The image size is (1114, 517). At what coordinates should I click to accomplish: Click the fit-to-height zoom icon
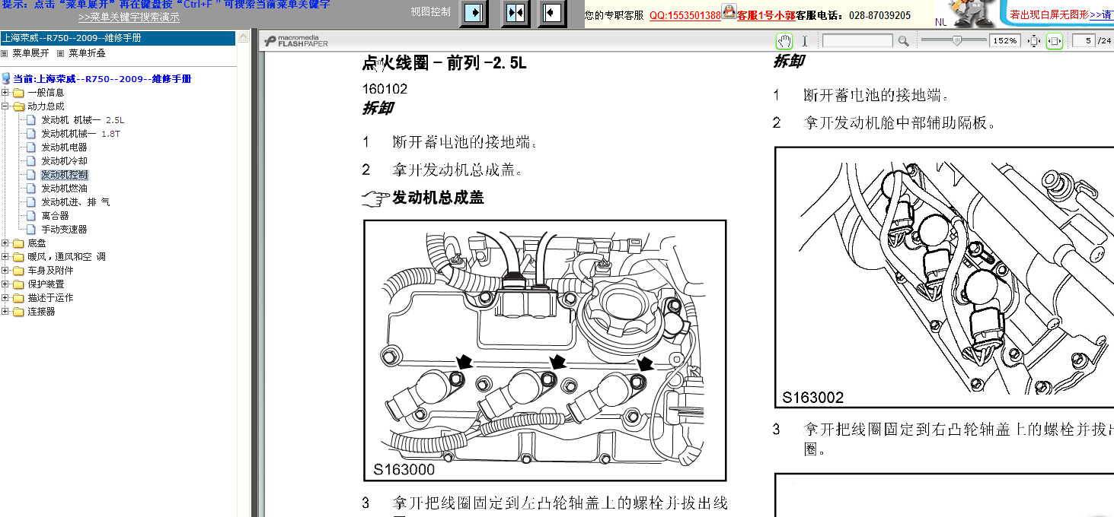tap(1034, 41)
